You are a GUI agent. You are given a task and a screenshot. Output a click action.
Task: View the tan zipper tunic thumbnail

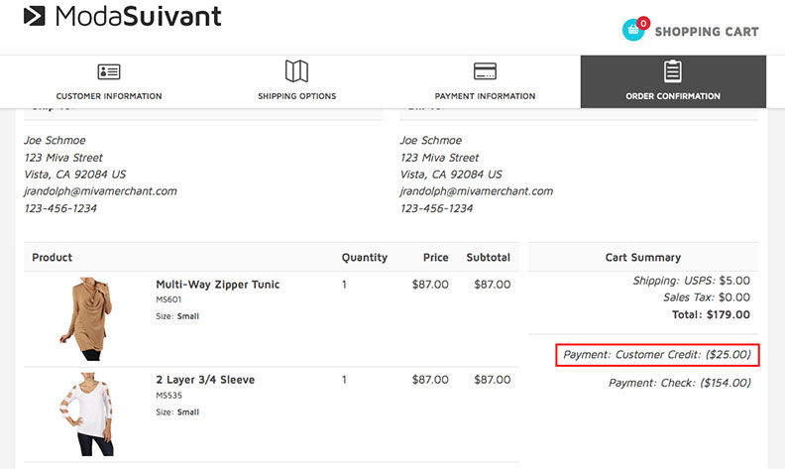pyautogui.click(x=86, y=318)
